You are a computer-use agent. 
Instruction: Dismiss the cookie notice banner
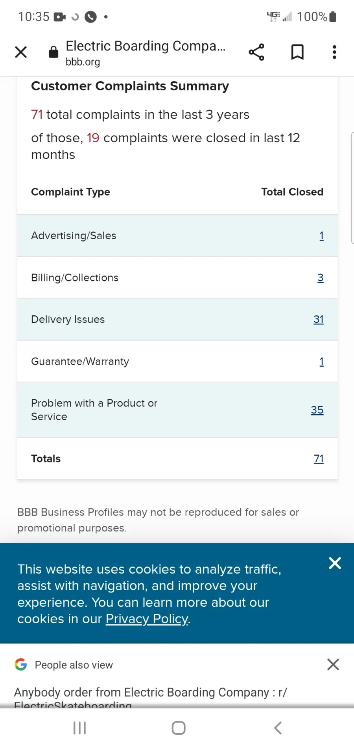(x=335, y=563)
